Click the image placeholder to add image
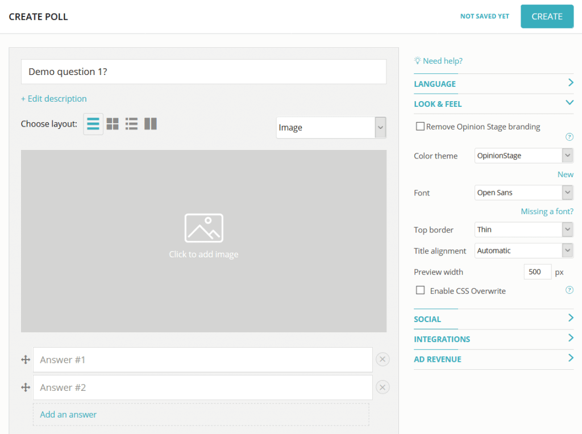582x434 pixels. coord(203,241)
